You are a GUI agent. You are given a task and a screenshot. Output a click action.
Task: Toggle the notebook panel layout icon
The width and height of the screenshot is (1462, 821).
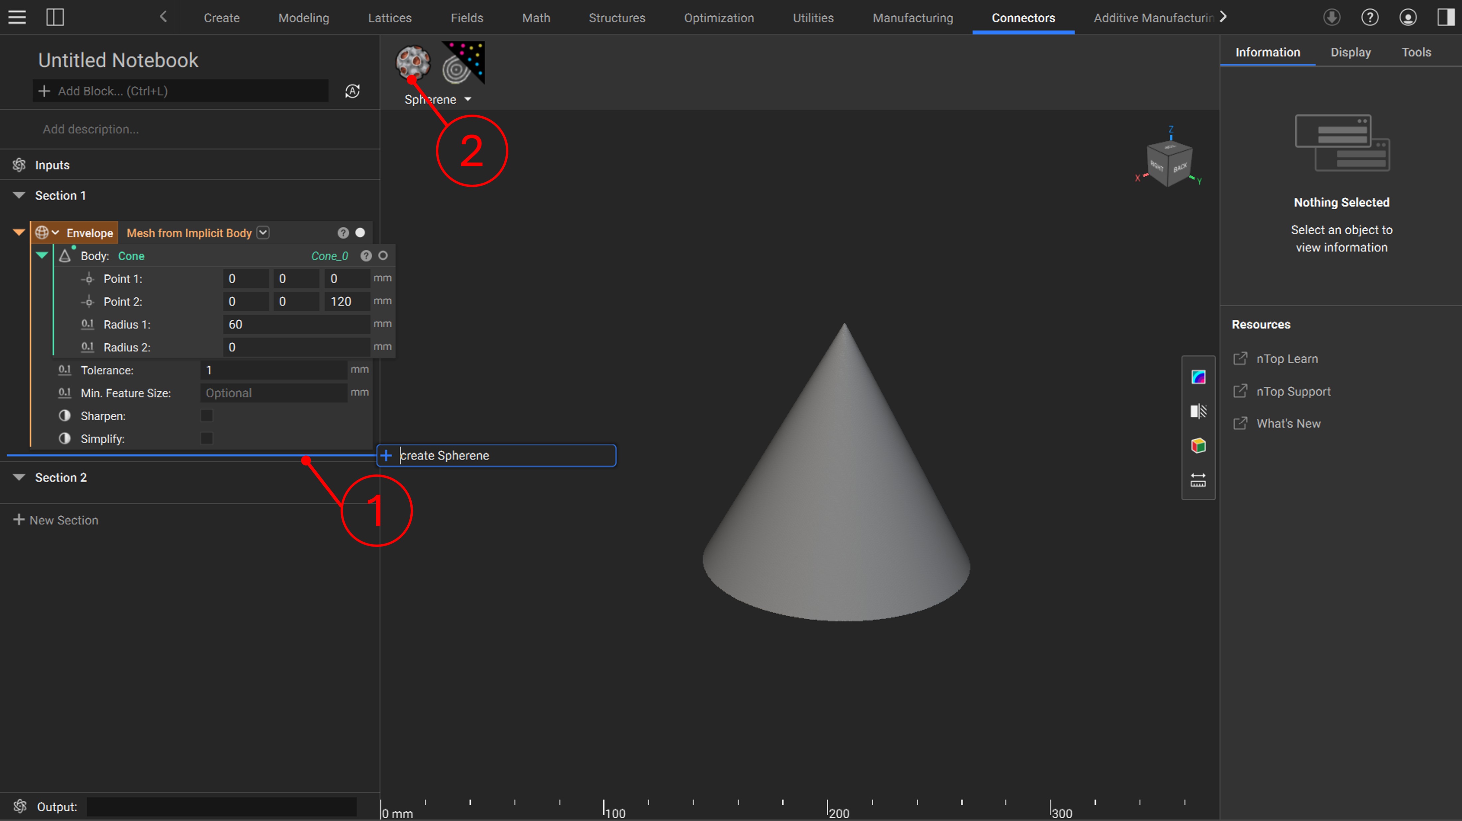click(x=55, y=17)
